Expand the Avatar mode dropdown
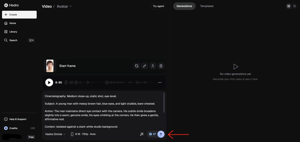300x142 pixels. [x=64, y=6]
